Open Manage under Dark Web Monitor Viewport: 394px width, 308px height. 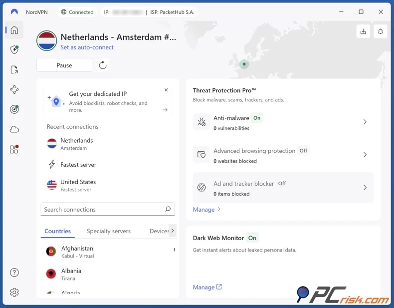point(207,287)
